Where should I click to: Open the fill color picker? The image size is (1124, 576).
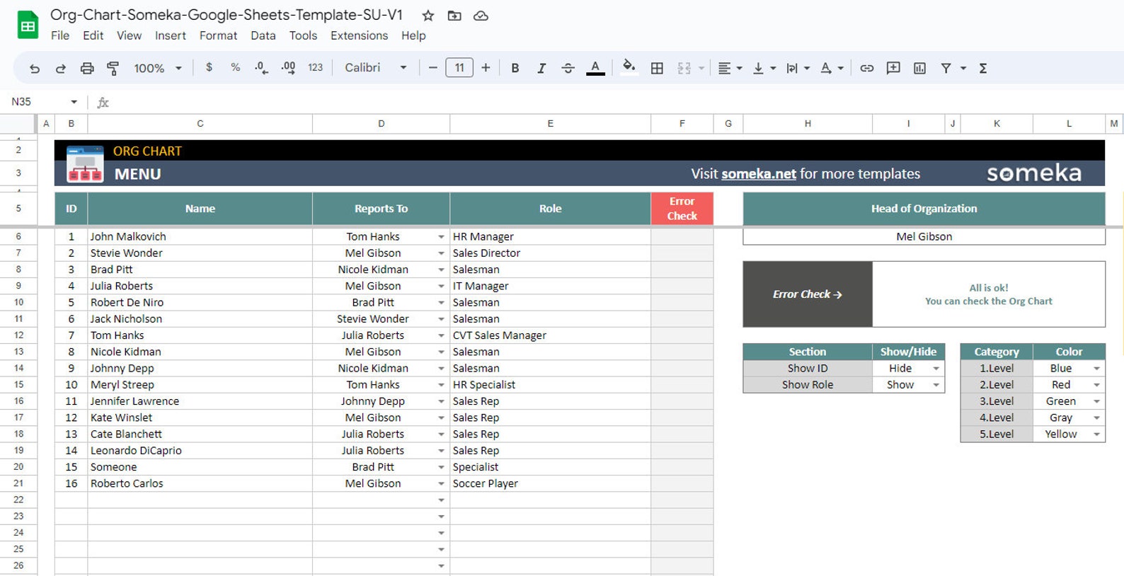629,68
